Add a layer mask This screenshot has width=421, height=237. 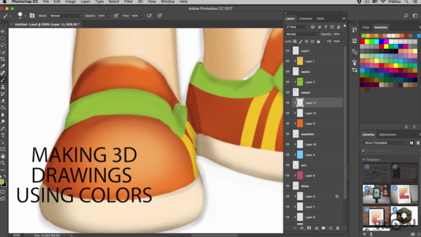(x=309, y=228)
